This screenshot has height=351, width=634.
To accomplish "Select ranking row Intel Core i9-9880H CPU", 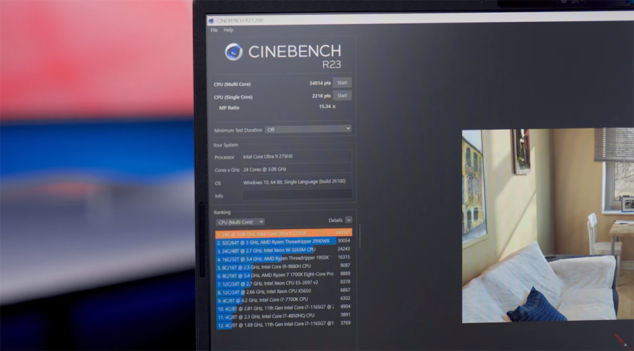I will click(284, 266).
